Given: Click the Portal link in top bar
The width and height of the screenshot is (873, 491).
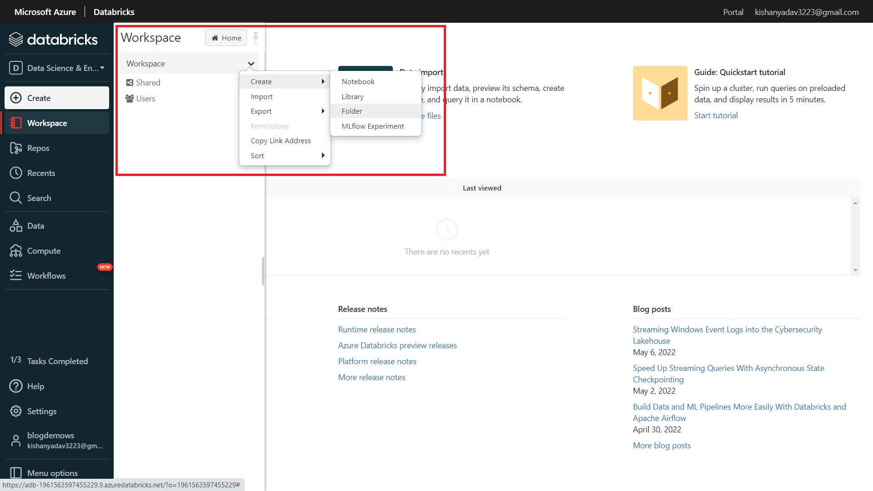Looking at the screenshot, I should pyautogui.click(x=733, y=12).
